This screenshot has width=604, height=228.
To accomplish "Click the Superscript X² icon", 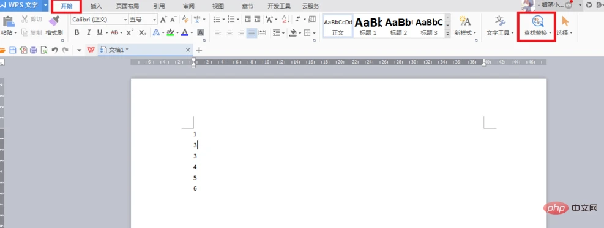I will 130,32.
